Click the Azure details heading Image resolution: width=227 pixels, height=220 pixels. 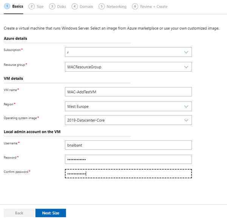click(15, 38)
